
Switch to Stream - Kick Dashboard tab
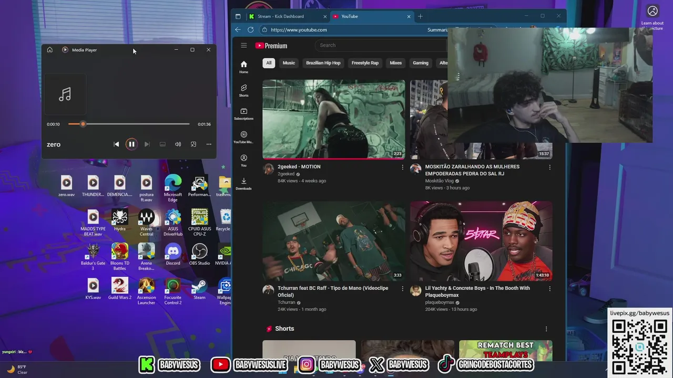click(x=288, y=16)
